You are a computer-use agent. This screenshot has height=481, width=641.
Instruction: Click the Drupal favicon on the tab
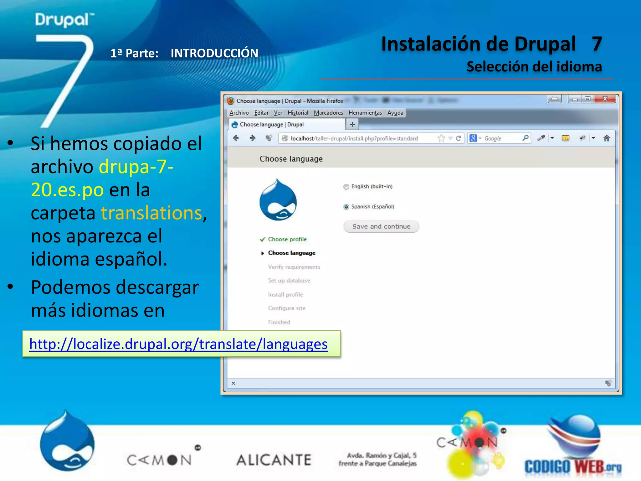[235, 125]
